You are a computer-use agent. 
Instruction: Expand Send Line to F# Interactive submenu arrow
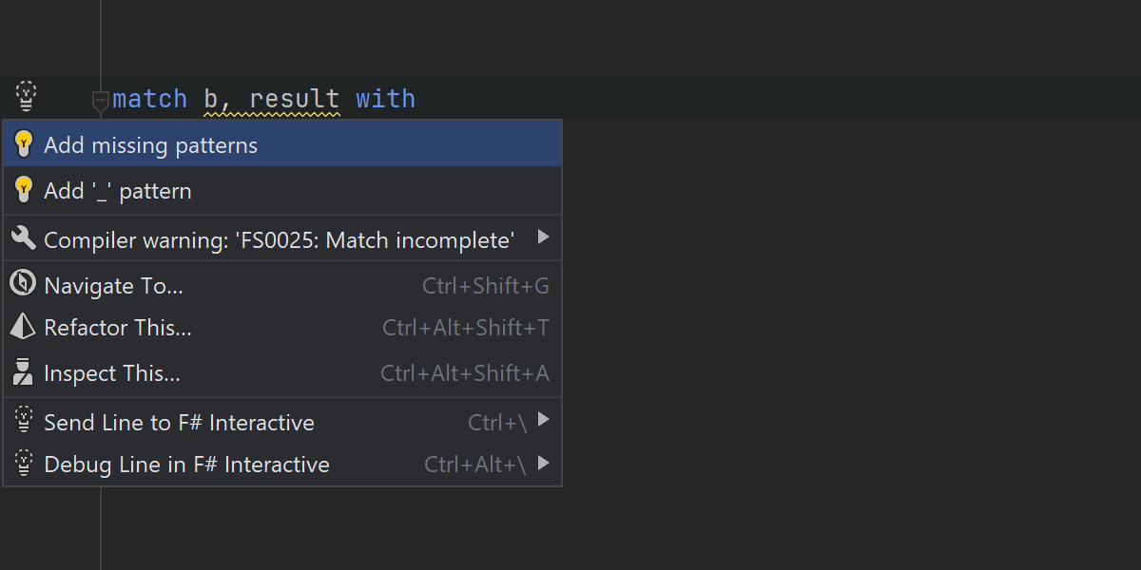tap(543, 421)
